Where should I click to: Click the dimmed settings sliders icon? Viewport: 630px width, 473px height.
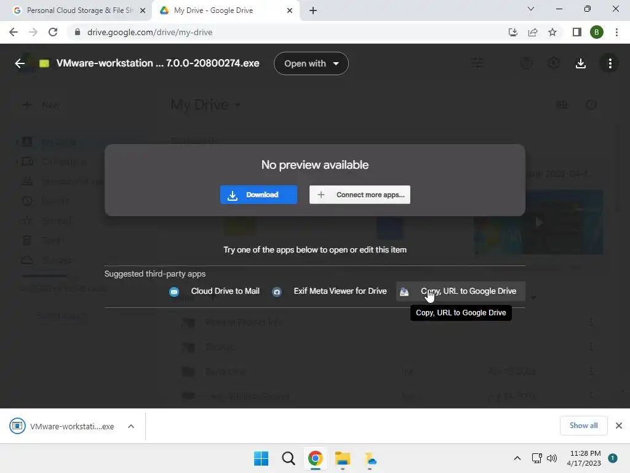(x=477, y=63)
